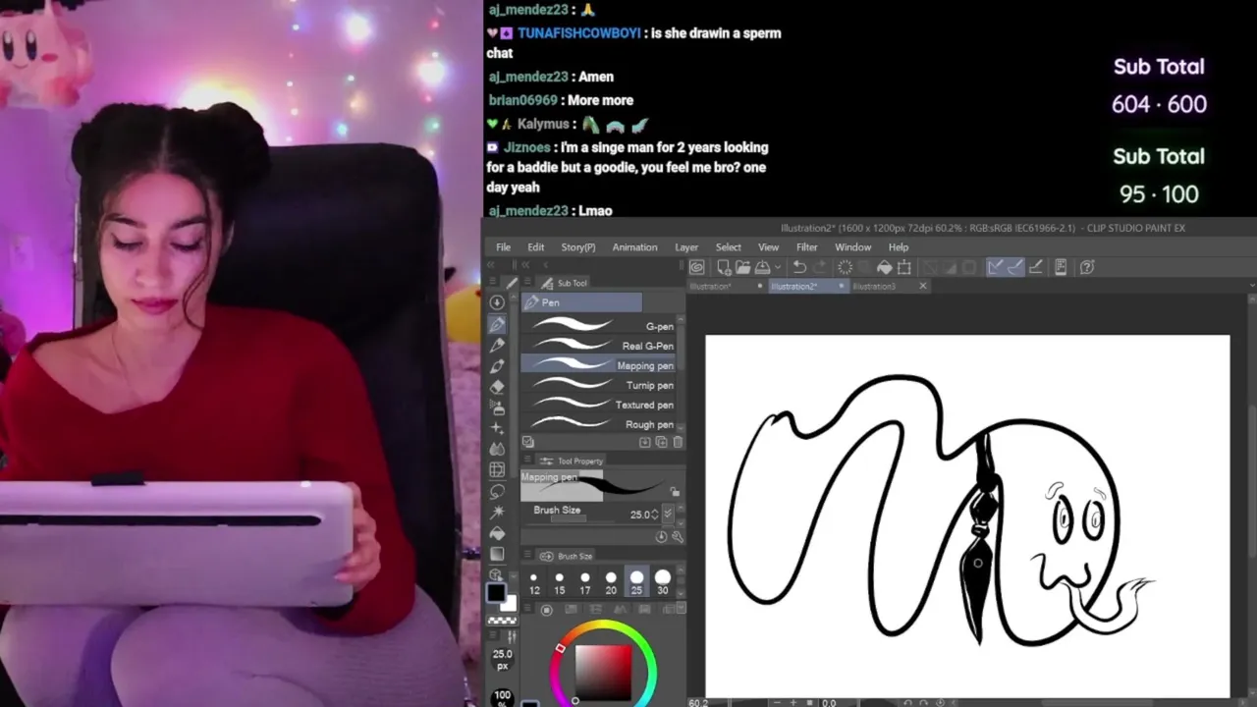The image size is (1257, 707).
Task: Select the Gradient tool in toolbox
Action: (x=497, y=554)
